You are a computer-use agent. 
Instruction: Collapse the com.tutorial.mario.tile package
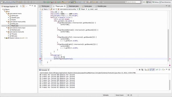pyautogui.click(x=7, y=32)
